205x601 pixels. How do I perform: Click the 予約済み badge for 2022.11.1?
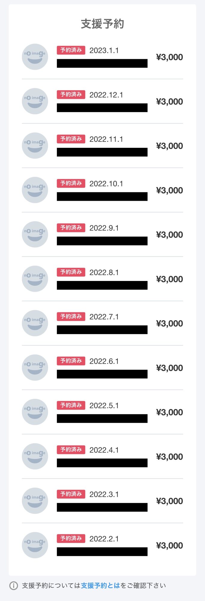pos(71,139)
